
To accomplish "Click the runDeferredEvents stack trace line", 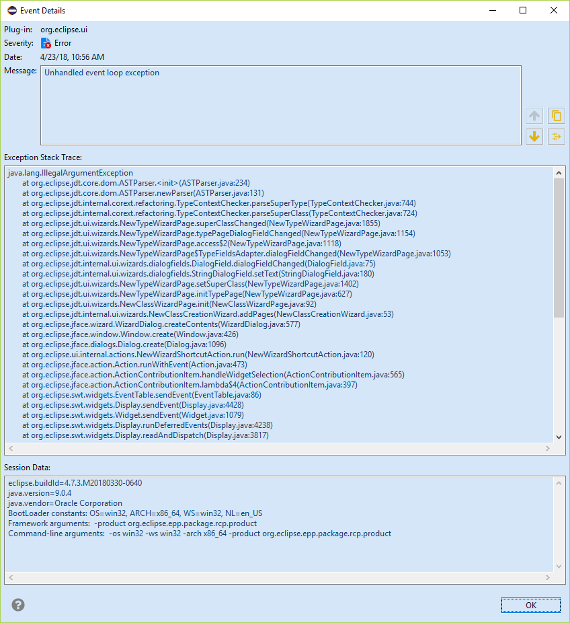I will point(148,425).
